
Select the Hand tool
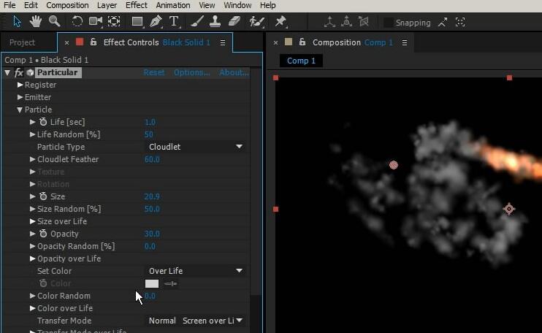click(36, 22)
